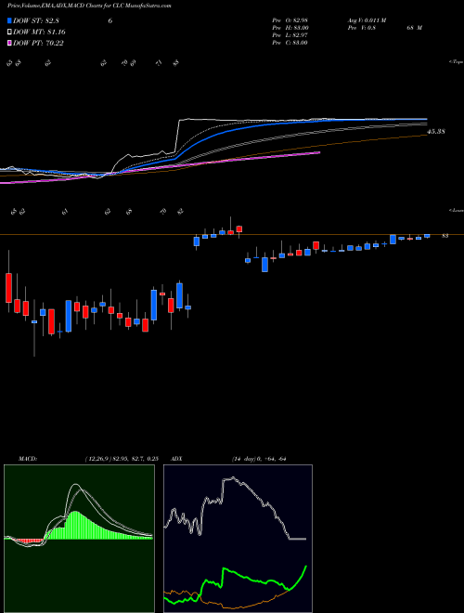Click the white DOW MT legend swatch

(x=10, y=33)
